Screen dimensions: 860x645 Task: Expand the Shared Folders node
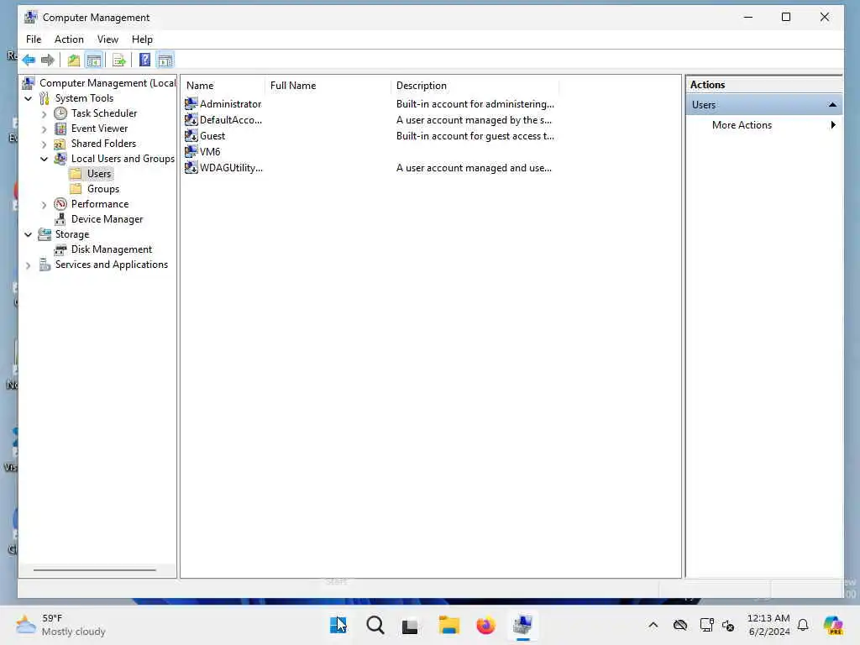[x=45, y=144]
